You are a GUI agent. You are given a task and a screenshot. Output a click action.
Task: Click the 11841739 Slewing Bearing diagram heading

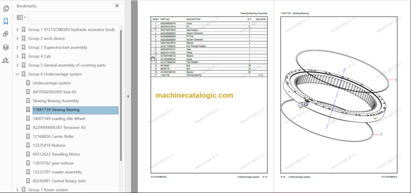pyautogui.click(x=295, y=13)
